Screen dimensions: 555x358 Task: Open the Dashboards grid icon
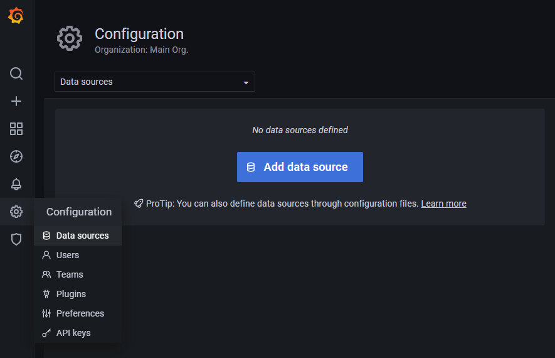coord(16,129)
